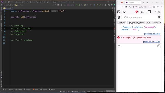
Task: Open the Git tool window button
Action: click(5, 89)
